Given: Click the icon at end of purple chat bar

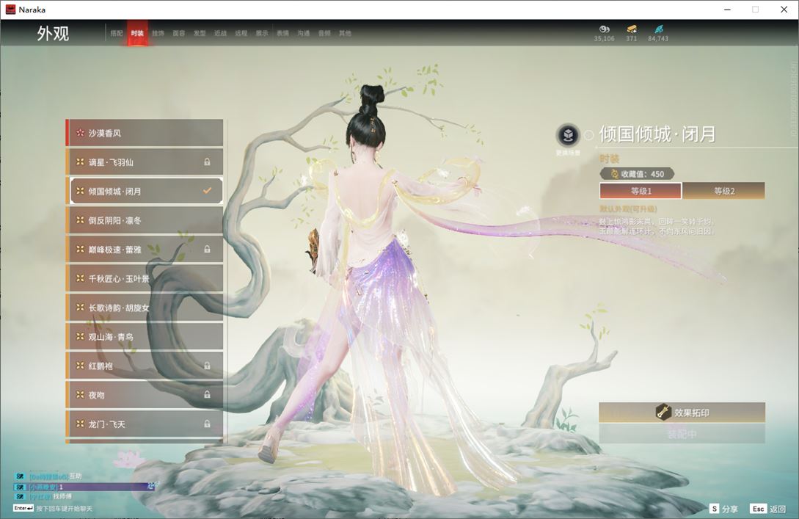Looking at the screenshot, I should pos(151,487).
